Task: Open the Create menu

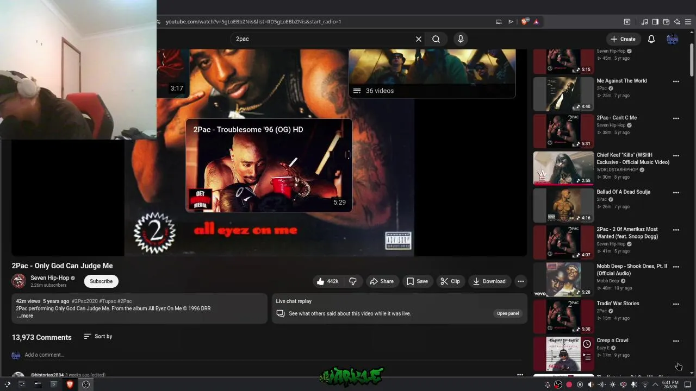Action: coord(623,39)
